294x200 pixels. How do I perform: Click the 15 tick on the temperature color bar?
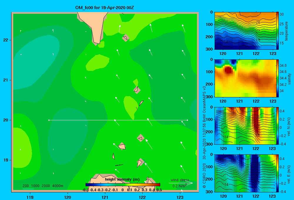(282, 43)
